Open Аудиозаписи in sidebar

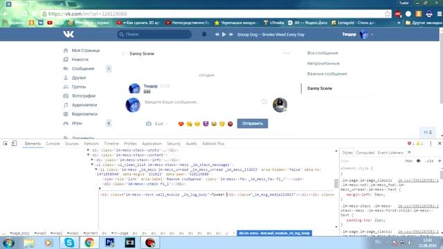(84, 104)
